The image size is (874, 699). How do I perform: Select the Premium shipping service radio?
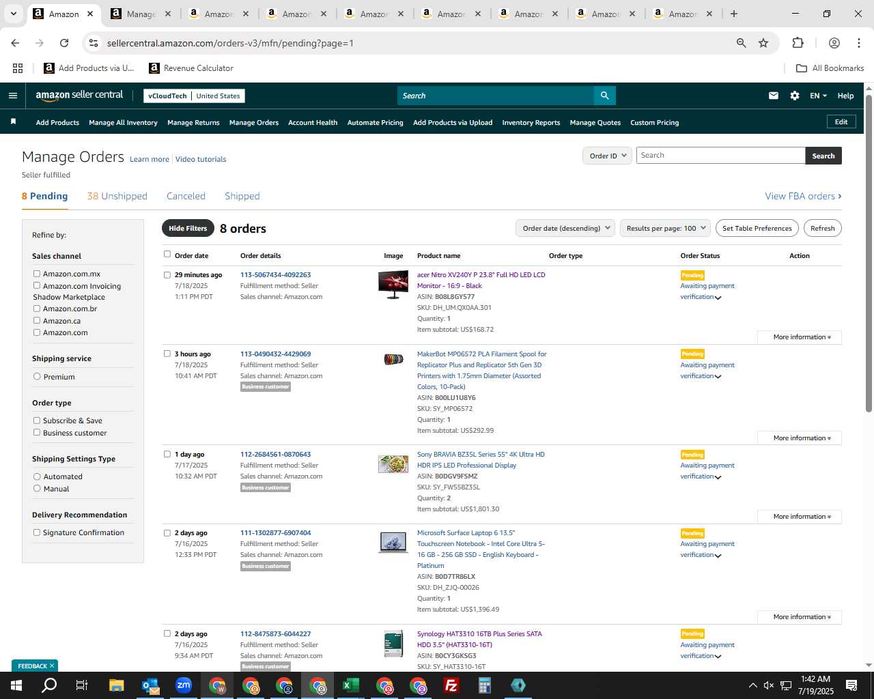37,376
